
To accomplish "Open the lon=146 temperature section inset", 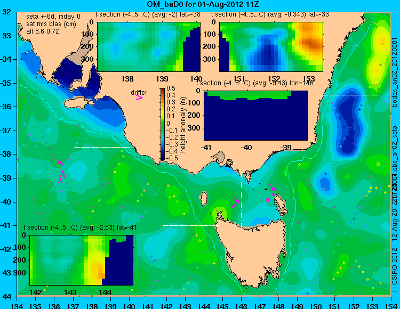I will click(255, 116).
